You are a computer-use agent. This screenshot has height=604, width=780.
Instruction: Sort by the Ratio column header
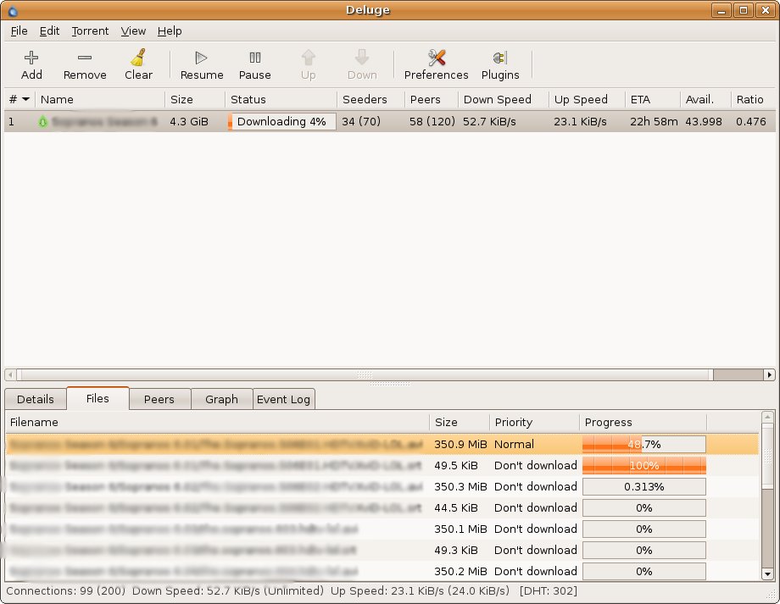pos(753,99)
